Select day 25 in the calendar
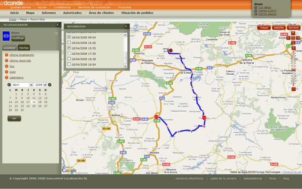302x189 pixels. pyautogui.click(x=34, y=106)
